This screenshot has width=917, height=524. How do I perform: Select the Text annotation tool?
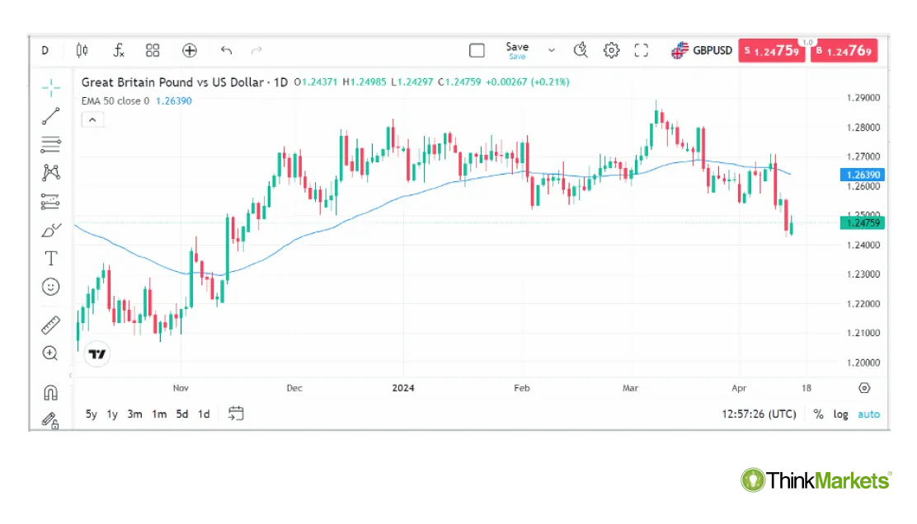click(50, 258)
